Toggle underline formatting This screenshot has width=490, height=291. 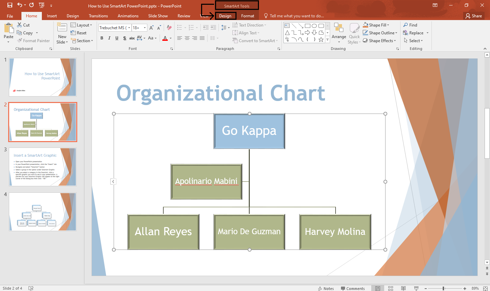point(117,38)
